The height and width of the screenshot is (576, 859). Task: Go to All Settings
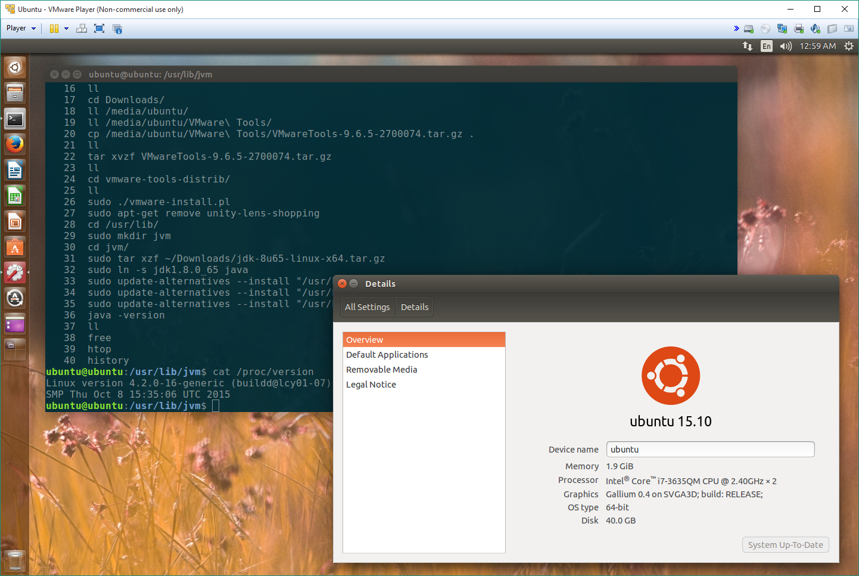click(367, 307)
